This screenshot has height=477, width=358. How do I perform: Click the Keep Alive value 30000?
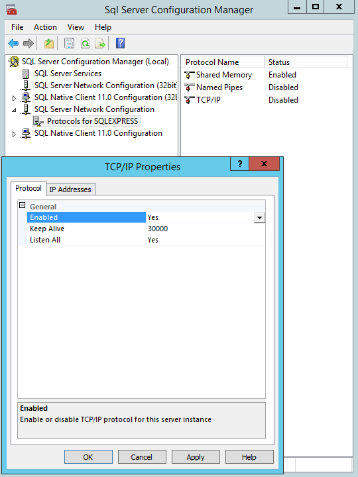coord(158,229)
